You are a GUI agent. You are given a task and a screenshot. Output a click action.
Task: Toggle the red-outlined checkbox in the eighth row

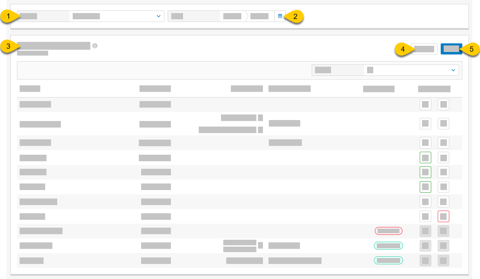click(443, 216)
